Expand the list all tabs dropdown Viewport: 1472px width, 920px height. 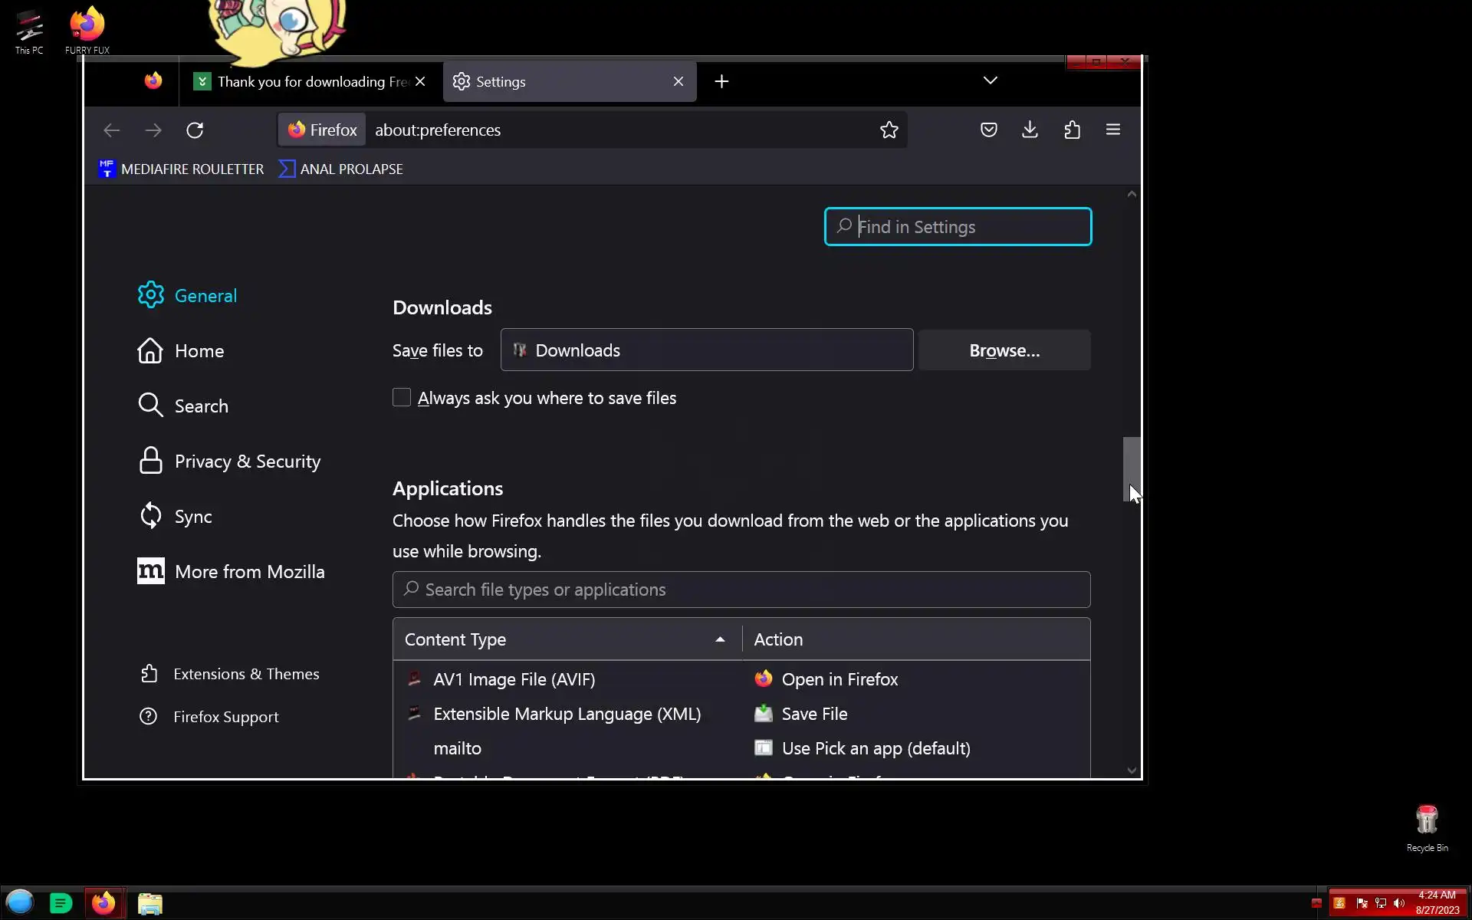click(990, 80)
